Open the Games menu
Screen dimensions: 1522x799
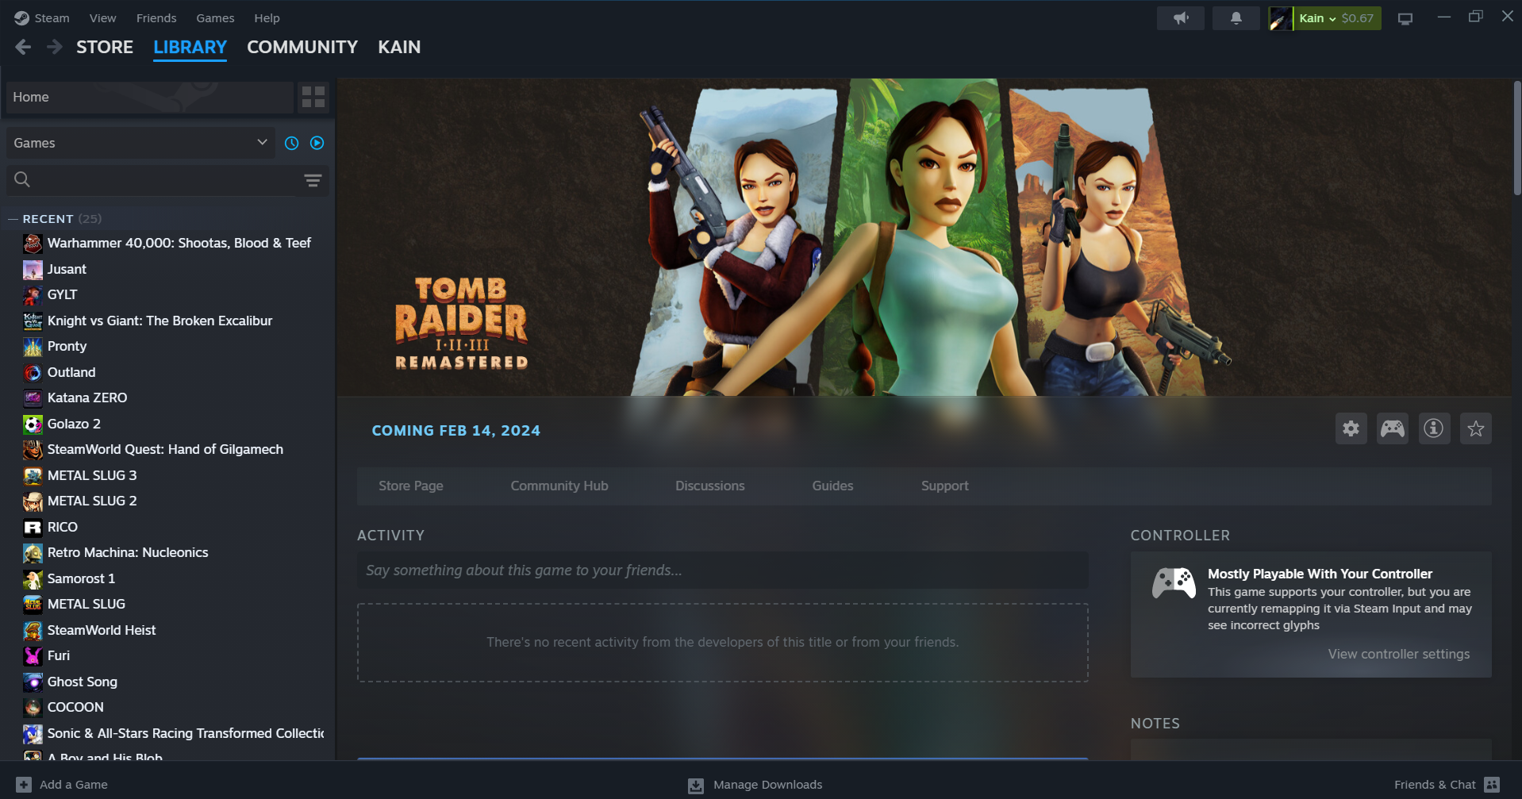tap(215, 18)
